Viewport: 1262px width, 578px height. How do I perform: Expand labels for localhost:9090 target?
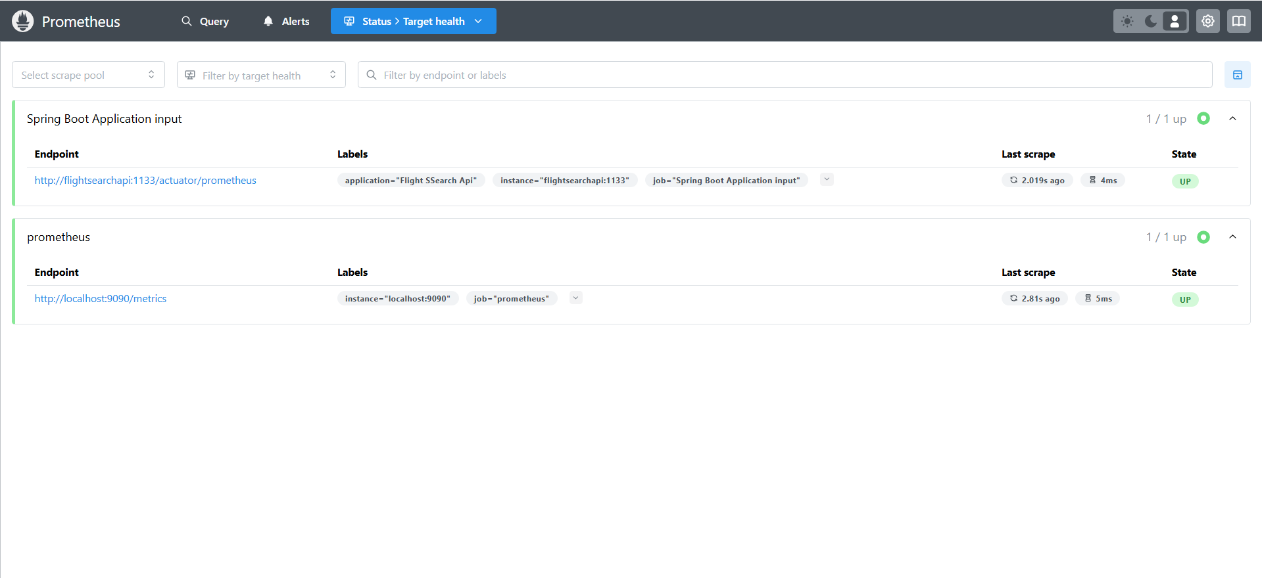pyautogui.click(x=576, y=298)
